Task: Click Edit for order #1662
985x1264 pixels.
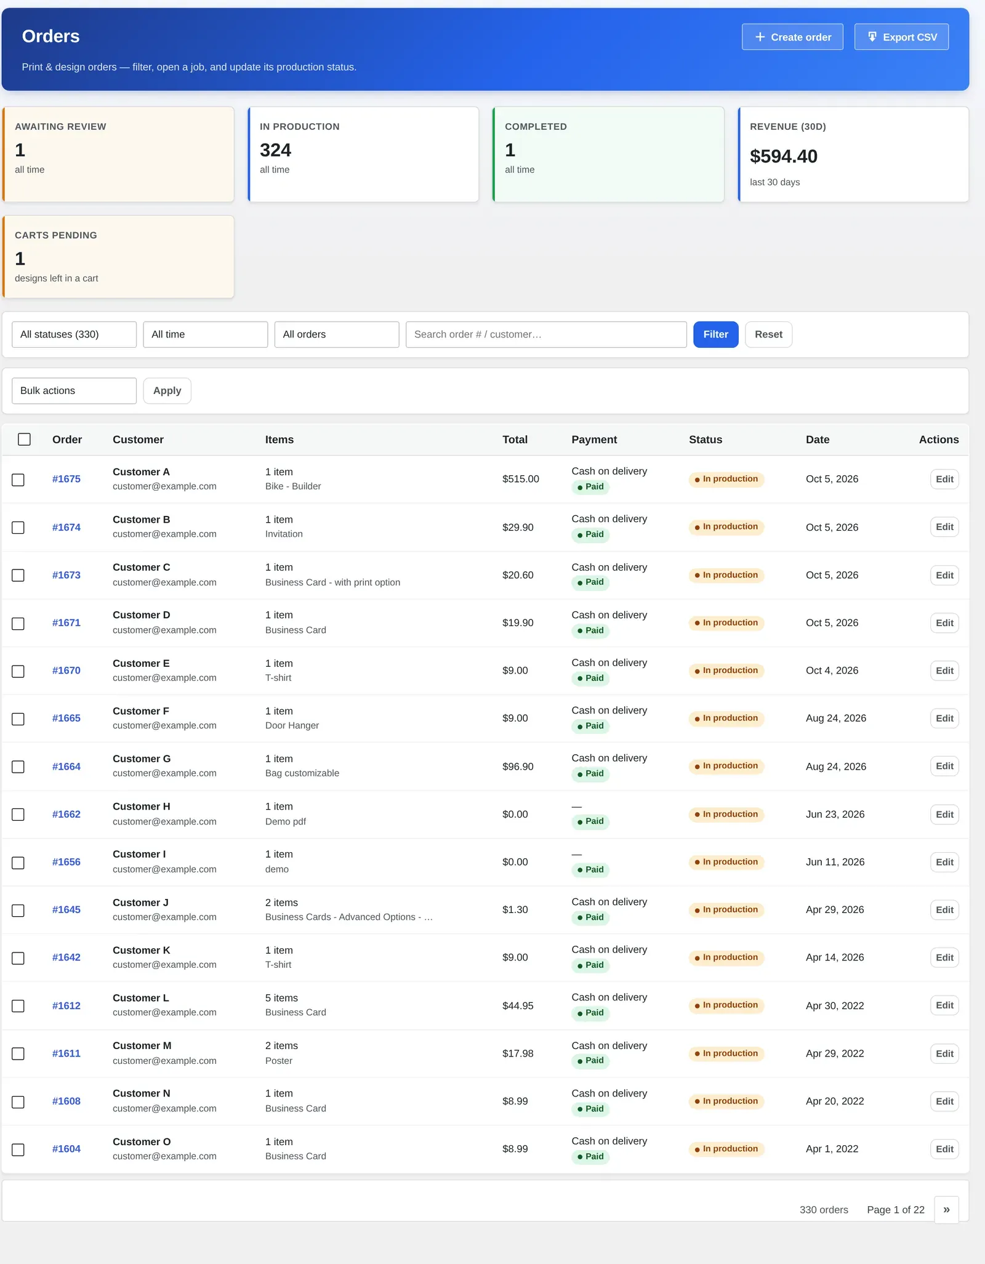Action: coord(944,814)
